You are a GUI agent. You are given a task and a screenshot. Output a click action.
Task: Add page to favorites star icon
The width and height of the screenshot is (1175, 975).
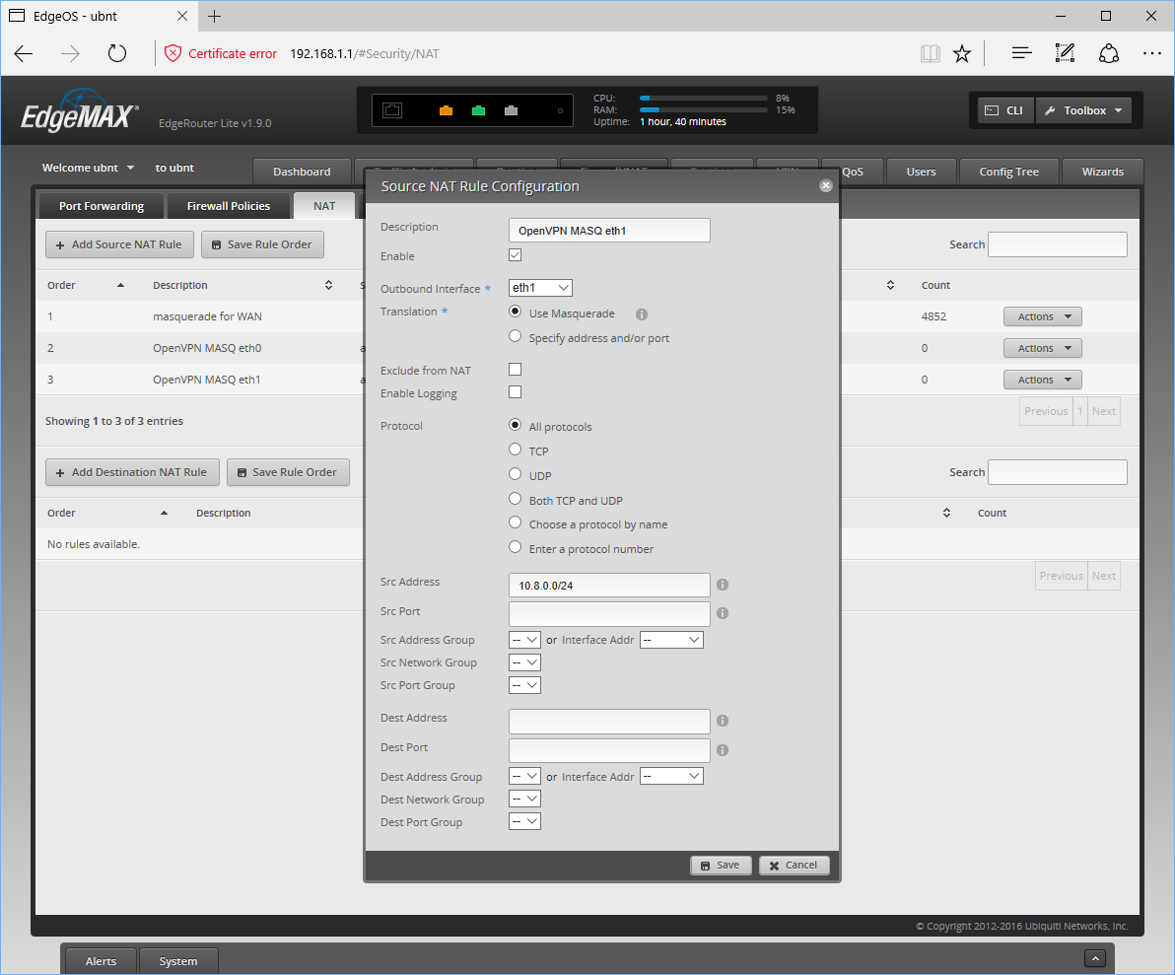tap(962, 53)
